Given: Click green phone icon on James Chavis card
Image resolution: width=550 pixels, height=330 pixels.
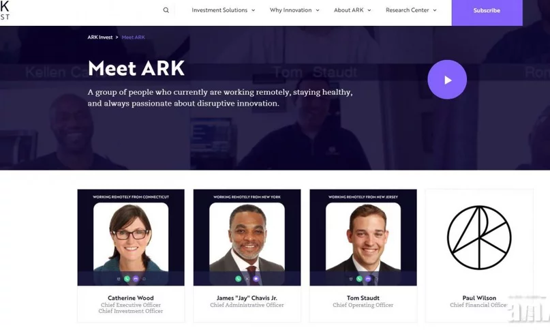Looking at the screenshot, I should point(238,279).
